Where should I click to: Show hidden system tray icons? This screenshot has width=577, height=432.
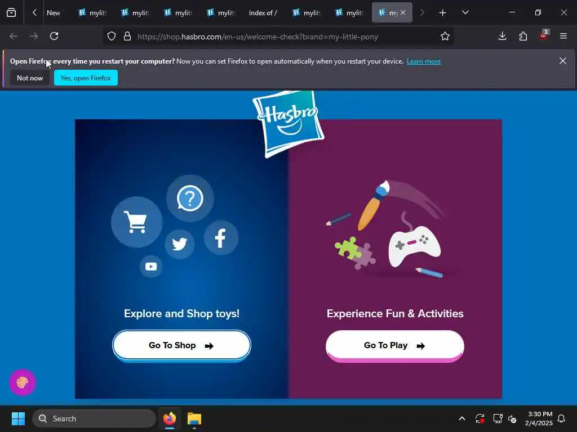462,418
